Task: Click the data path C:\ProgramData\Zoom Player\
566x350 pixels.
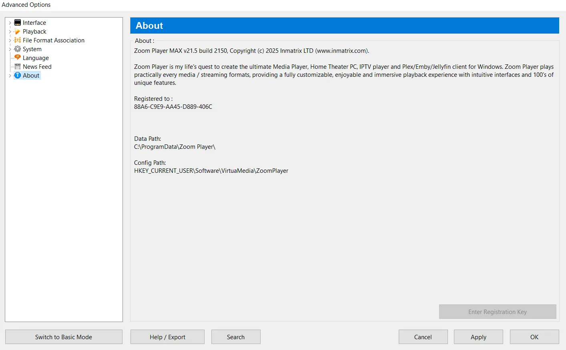Action: pyautogui.click(x=175, y=147)
